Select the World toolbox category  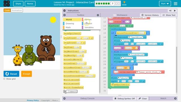72,20
